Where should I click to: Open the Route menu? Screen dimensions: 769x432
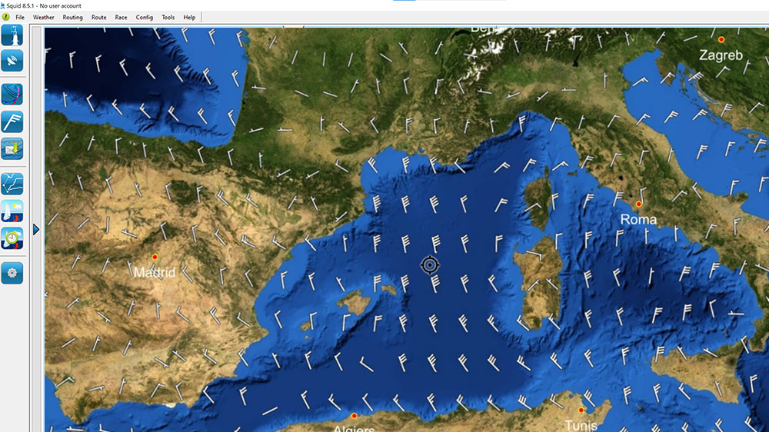coord(99,17)
